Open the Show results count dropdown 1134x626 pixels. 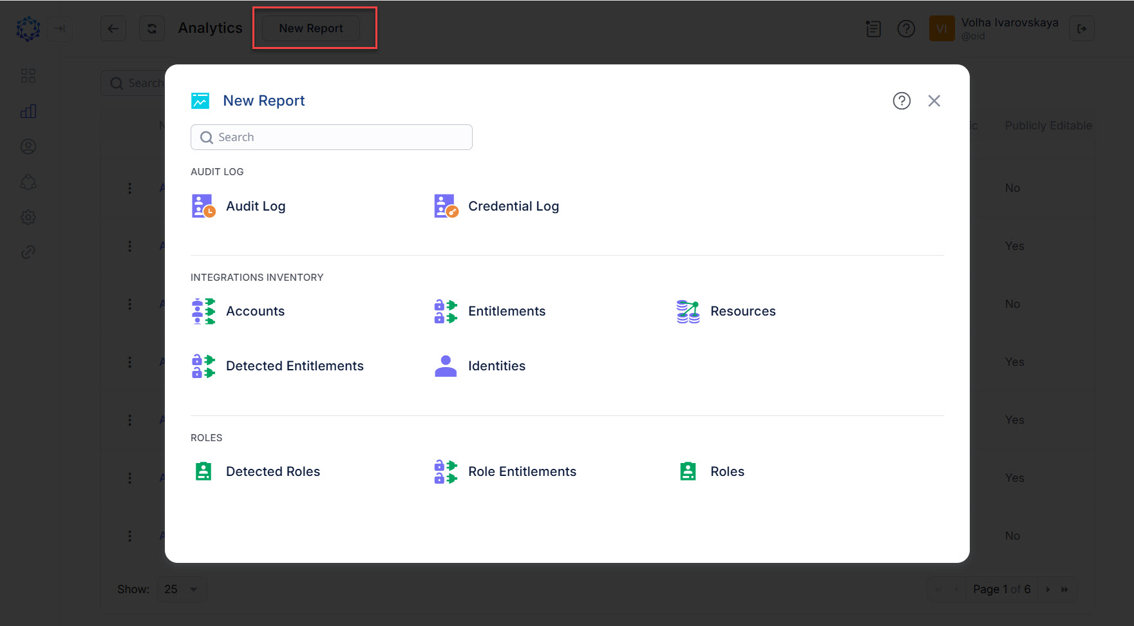pyautogui.click(x=181, y=589)
